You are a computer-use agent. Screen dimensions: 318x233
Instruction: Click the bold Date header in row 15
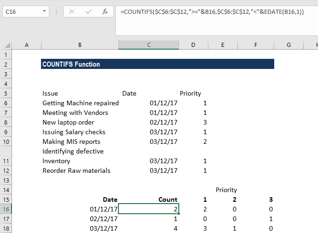pos(110,199)
